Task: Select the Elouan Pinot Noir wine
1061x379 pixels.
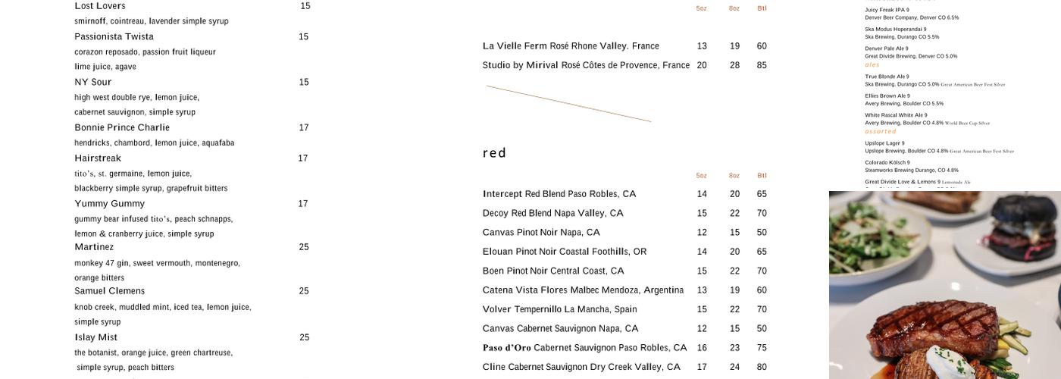Action: click(564, 252)
